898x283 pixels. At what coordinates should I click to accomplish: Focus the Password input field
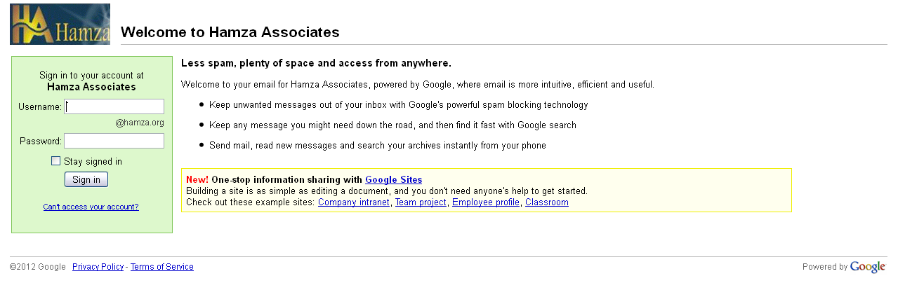click(x=114, y=141)
